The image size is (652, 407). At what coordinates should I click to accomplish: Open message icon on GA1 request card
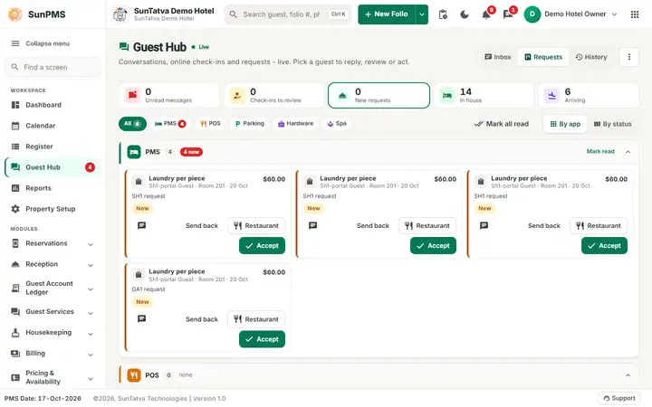[142, 319]
